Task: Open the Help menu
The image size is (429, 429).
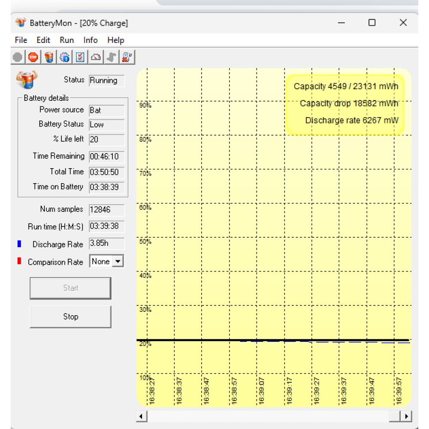Action: 116,40
